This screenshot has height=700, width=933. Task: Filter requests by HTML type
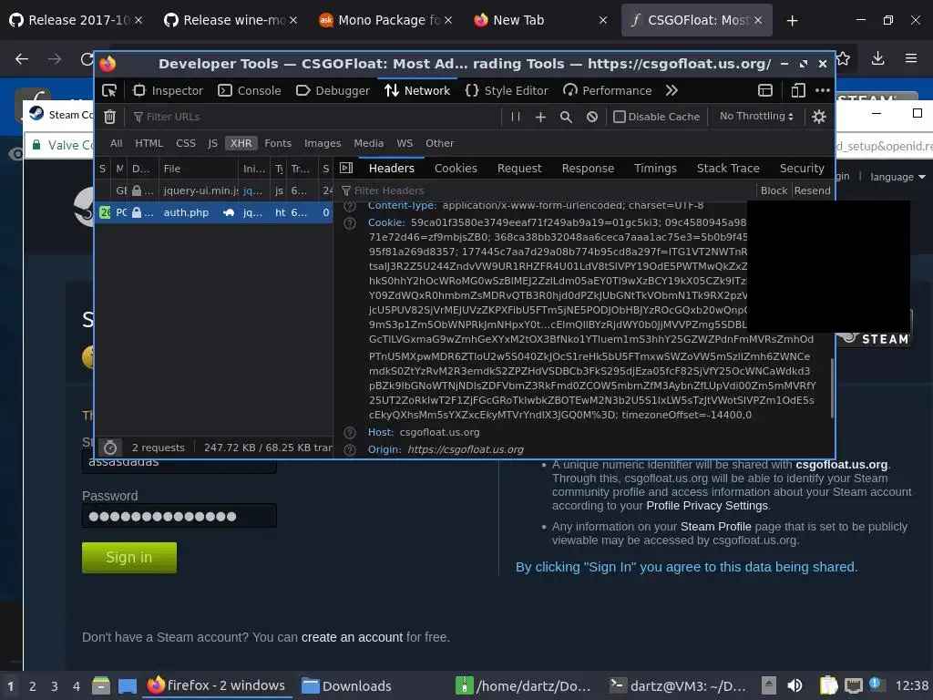[149, 143]
